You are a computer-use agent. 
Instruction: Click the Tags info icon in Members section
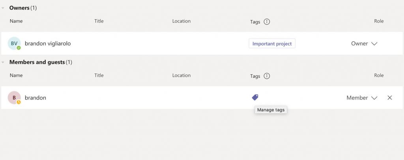[267, 76]
